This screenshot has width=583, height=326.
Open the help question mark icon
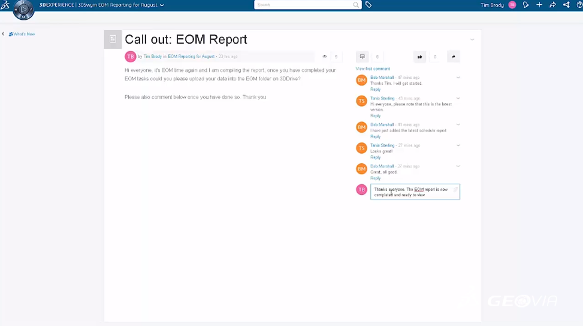tap(579, 5)
